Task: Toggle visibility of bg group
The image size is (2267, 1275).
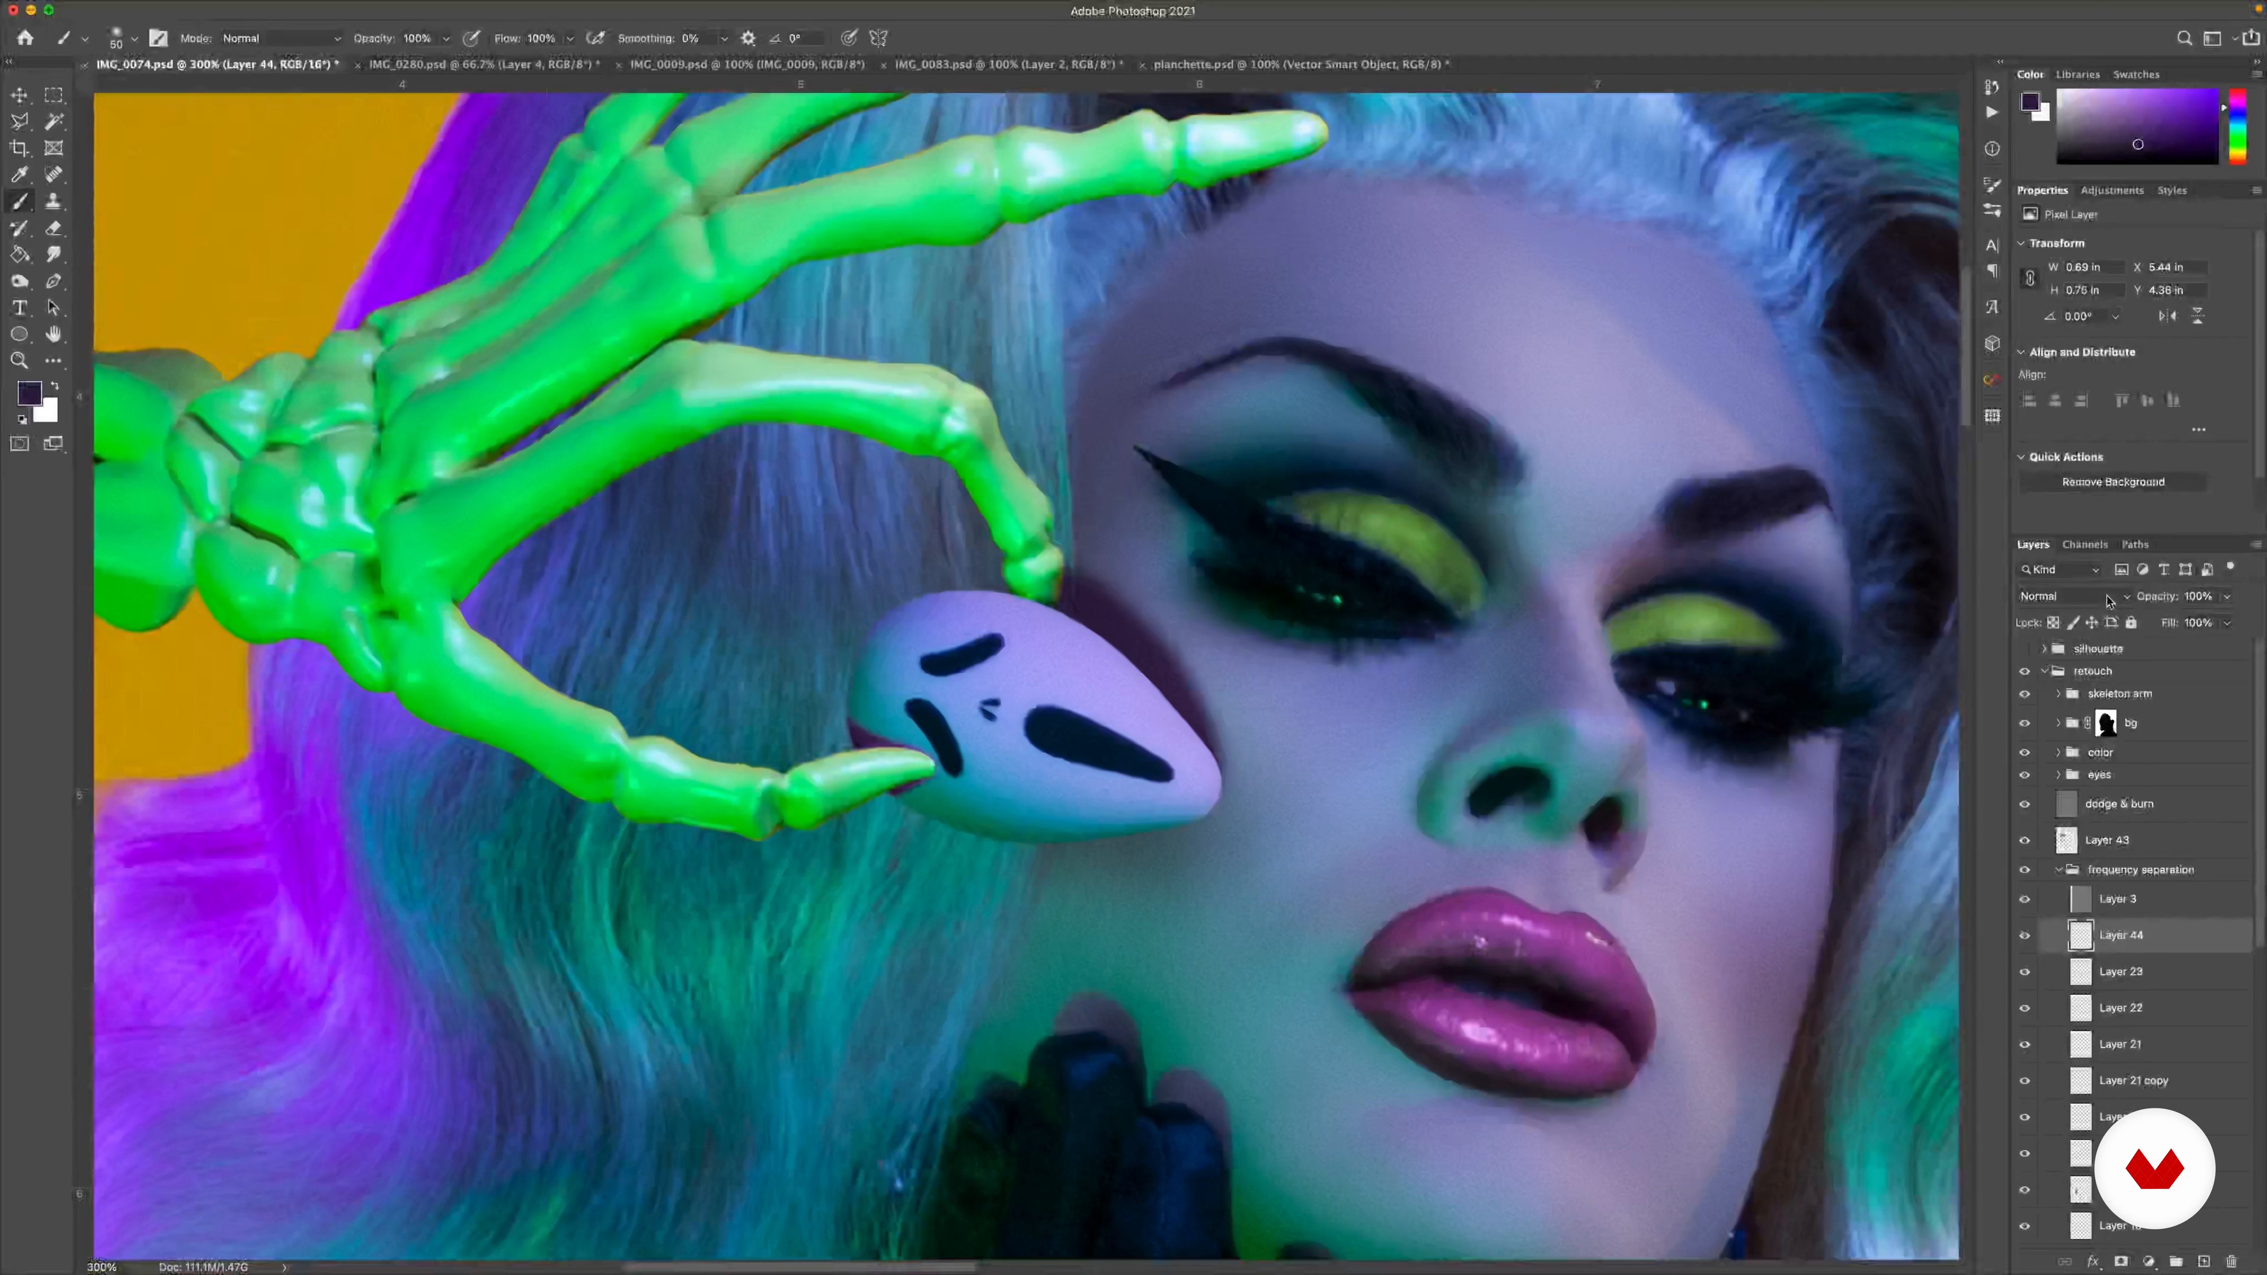Action: point(2024,723)
